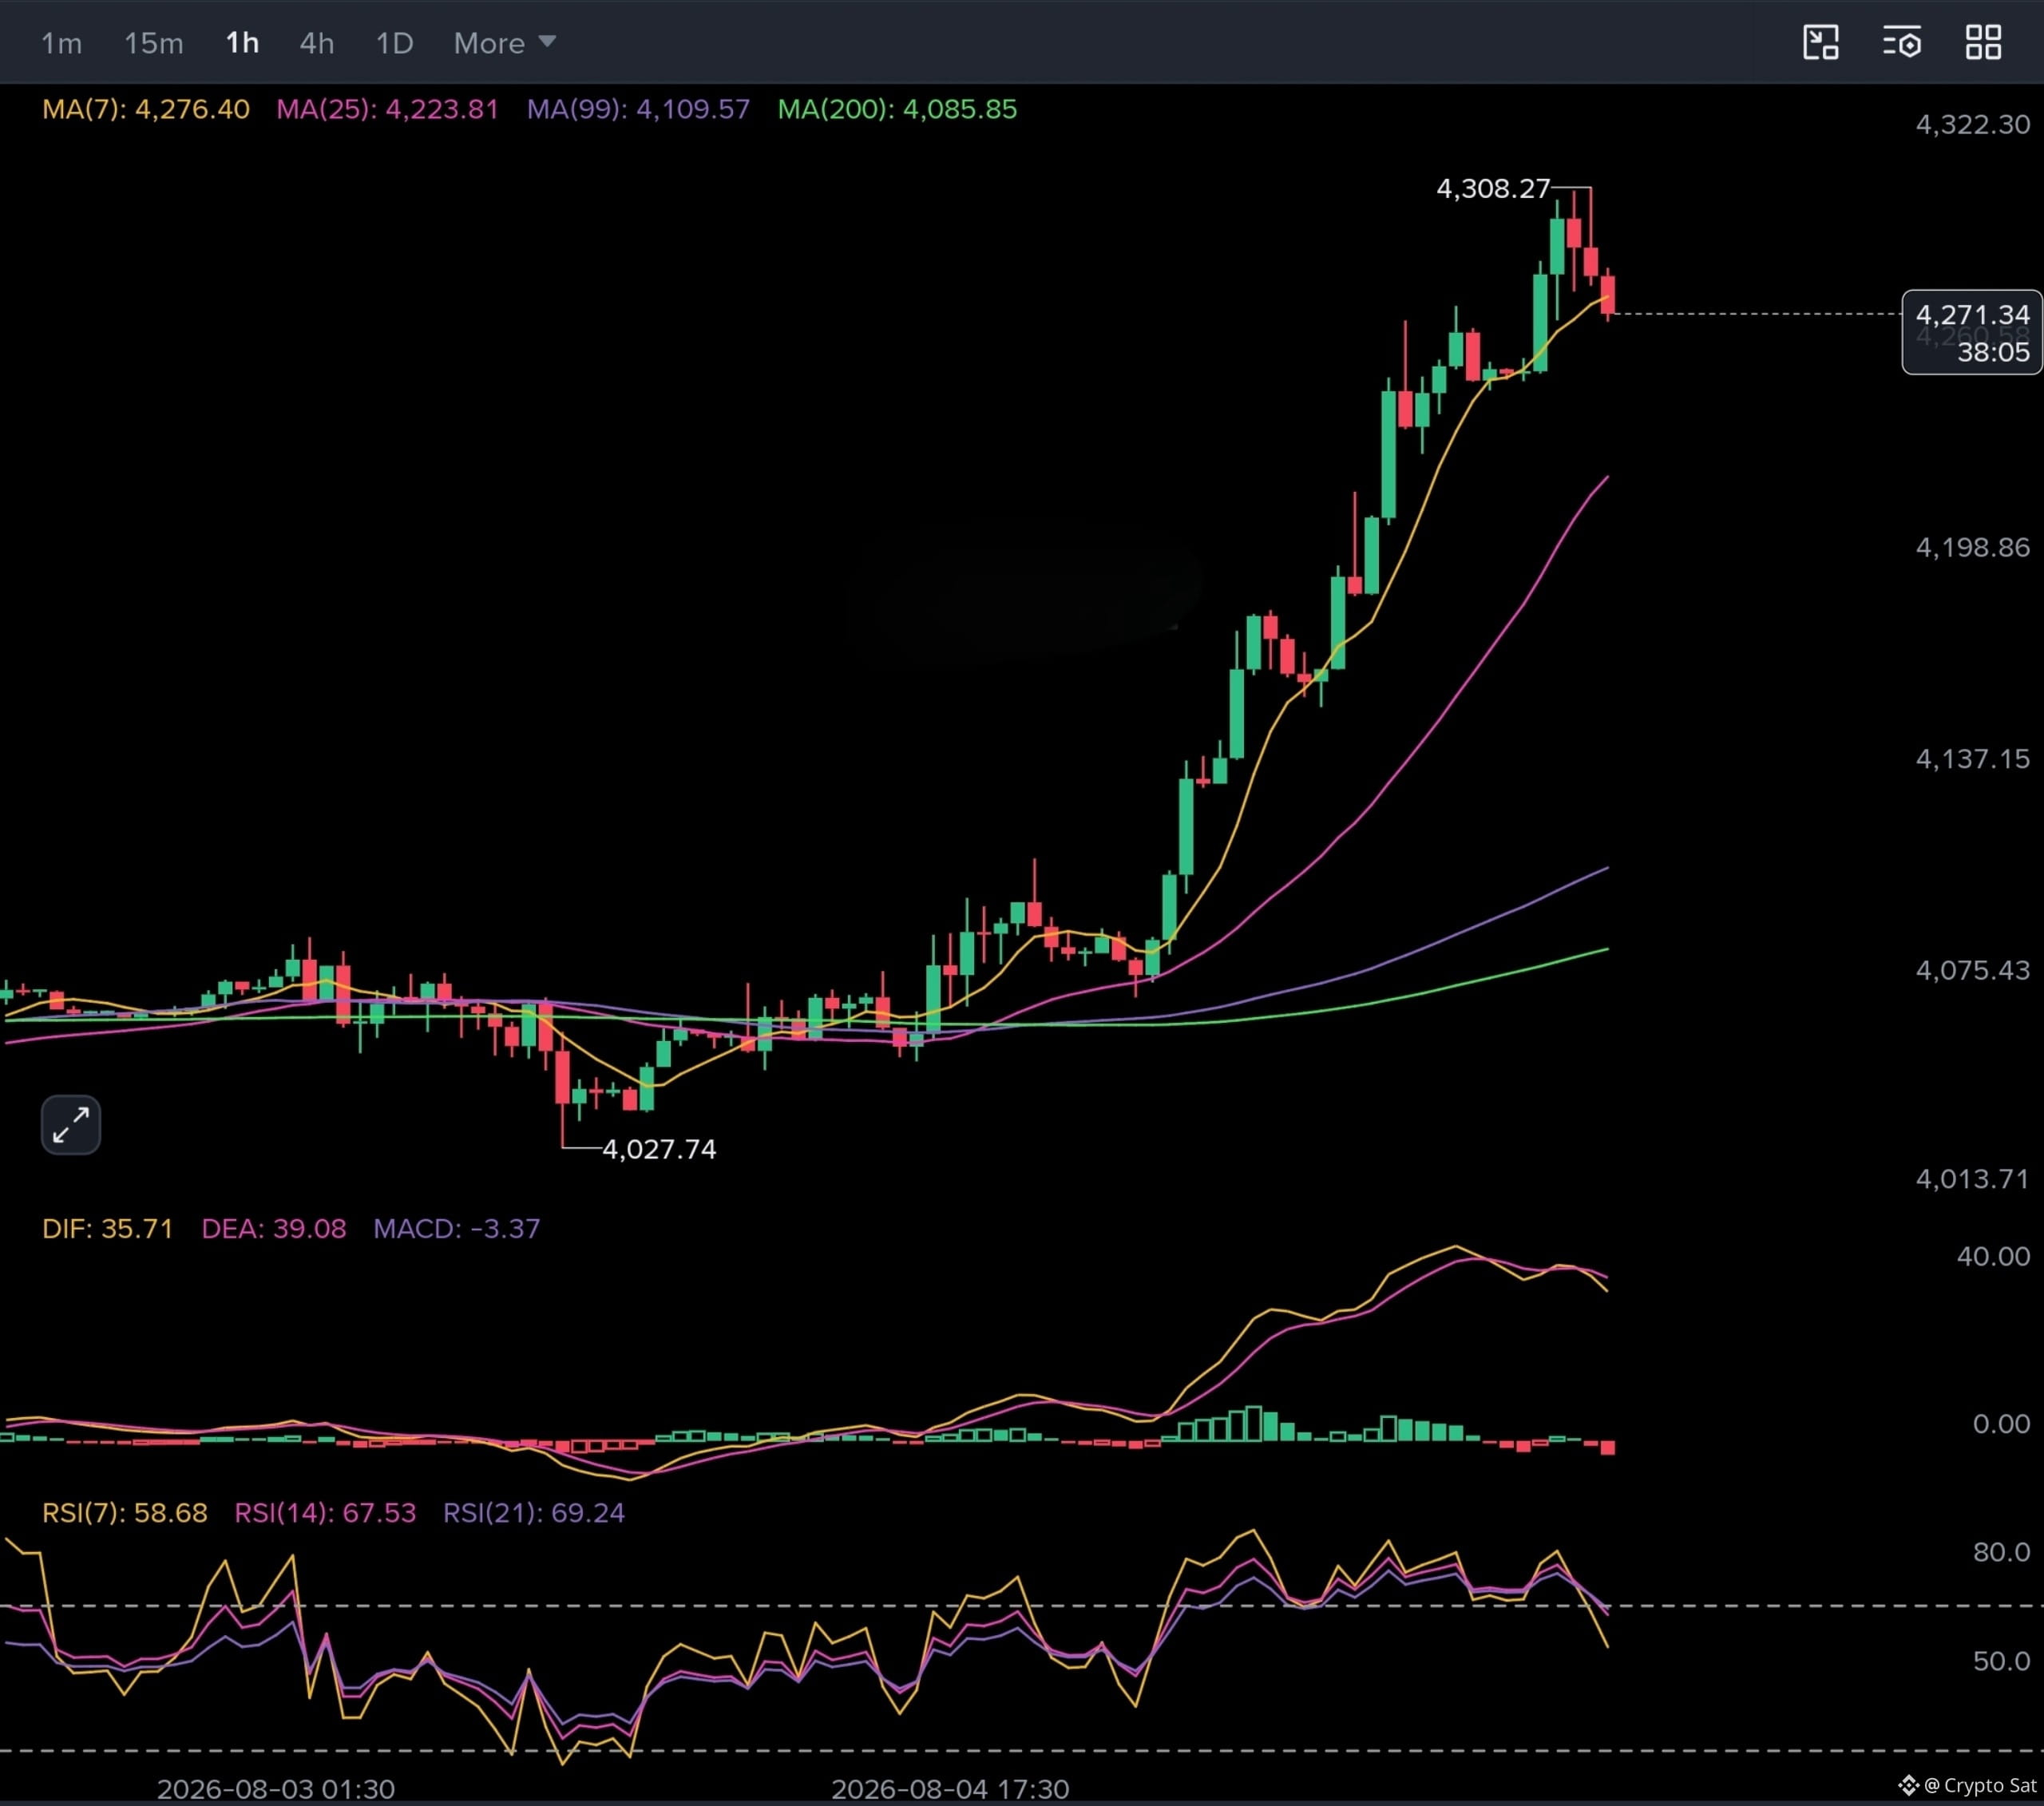This screenshot has height=1806, width=2044.
Task: Click the RSI(21): 69.24 label
Action: coord(534,1512)
